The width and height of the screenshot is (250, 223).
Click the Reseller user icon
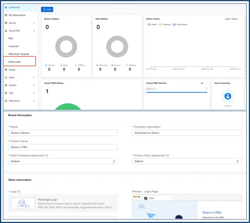click(x=228, y=96)
